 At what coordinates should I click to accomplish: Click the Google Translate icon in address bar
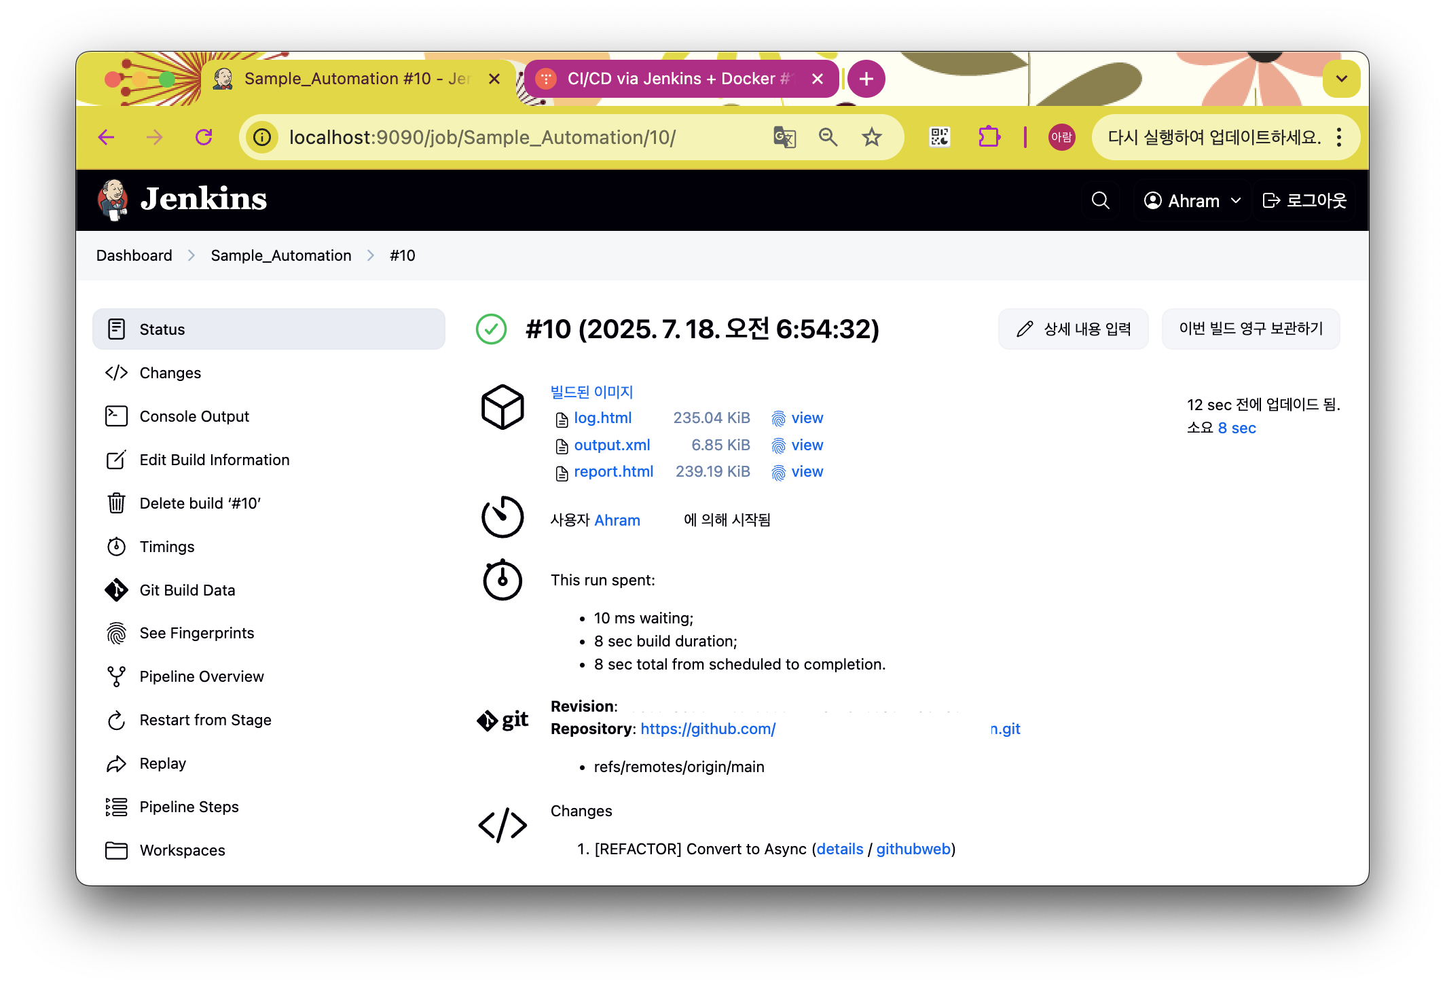784,137
